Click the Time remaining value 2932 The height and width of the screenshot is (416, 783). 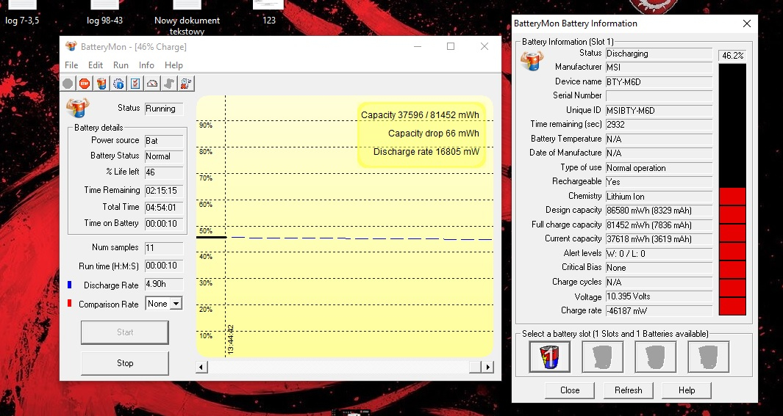coord(659,125)
